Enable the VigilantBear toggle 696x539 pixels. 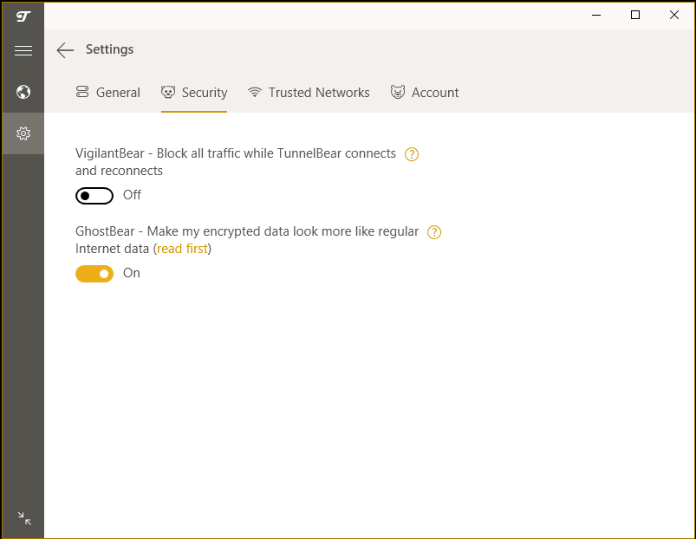click(94, 196)
